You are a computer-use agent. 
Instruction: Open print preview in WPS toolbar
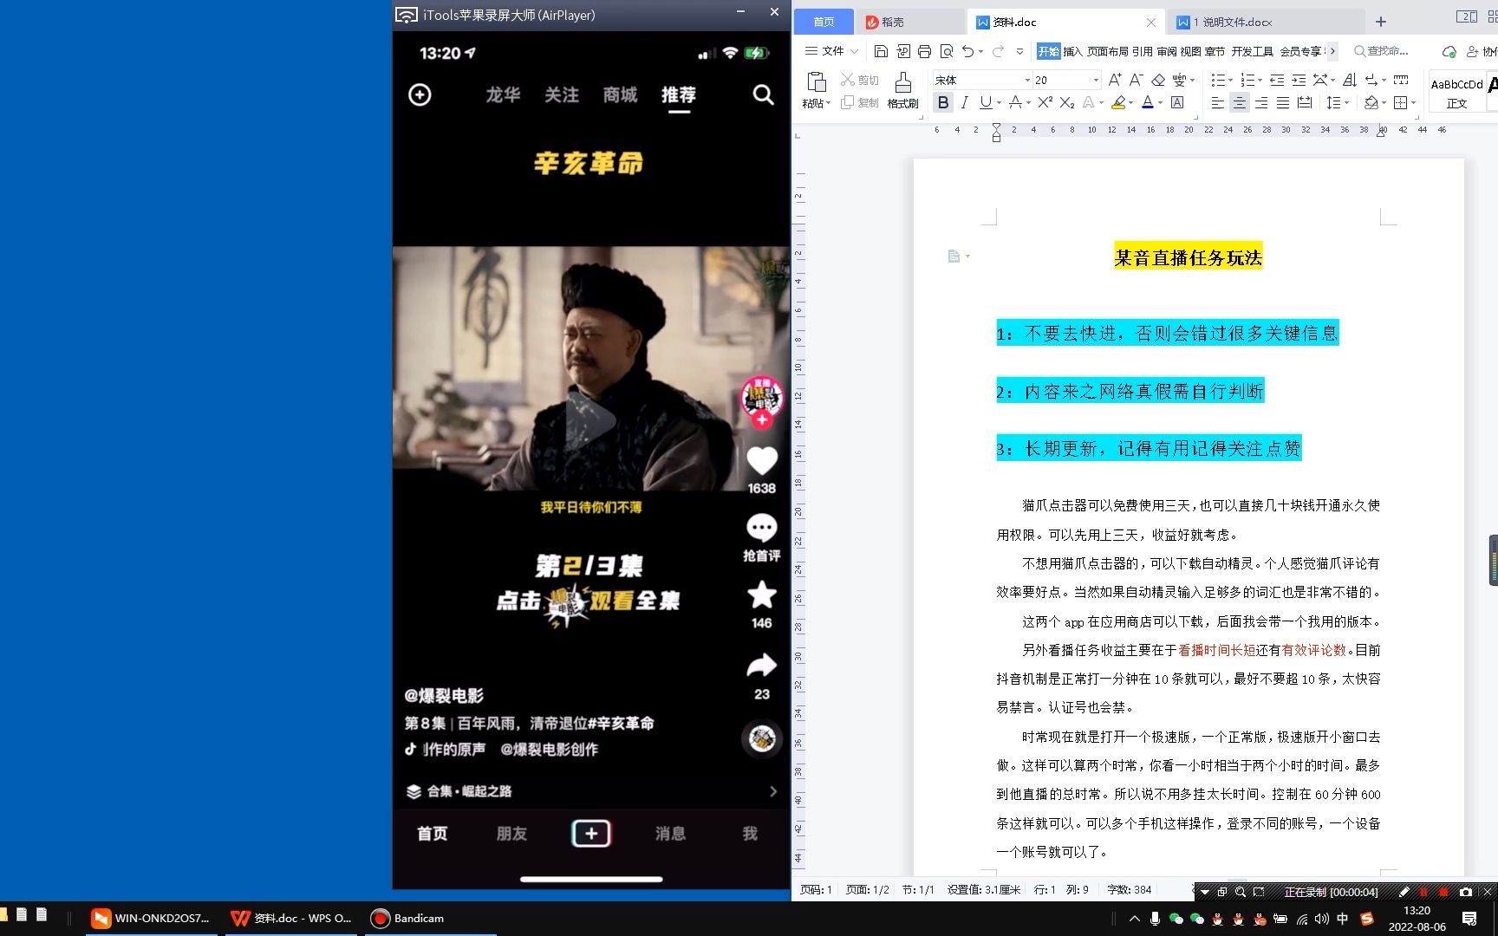pos(947,51)
